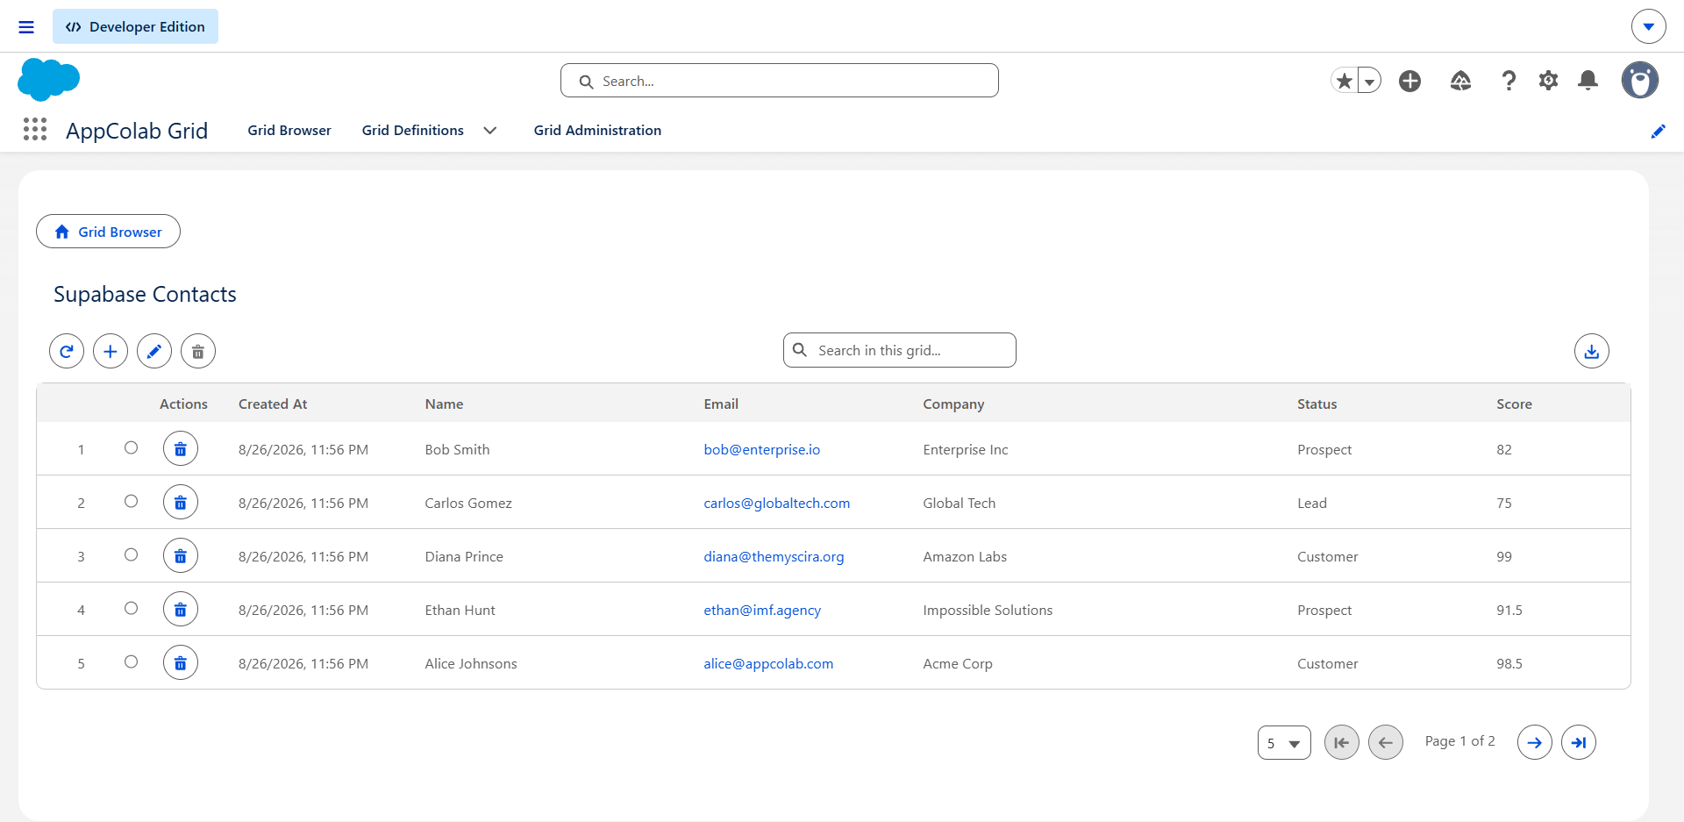Switch to the Grid Browser tab
This screenshot has width=1684, height=822.
pyautogui.click(x=289, y=130)
